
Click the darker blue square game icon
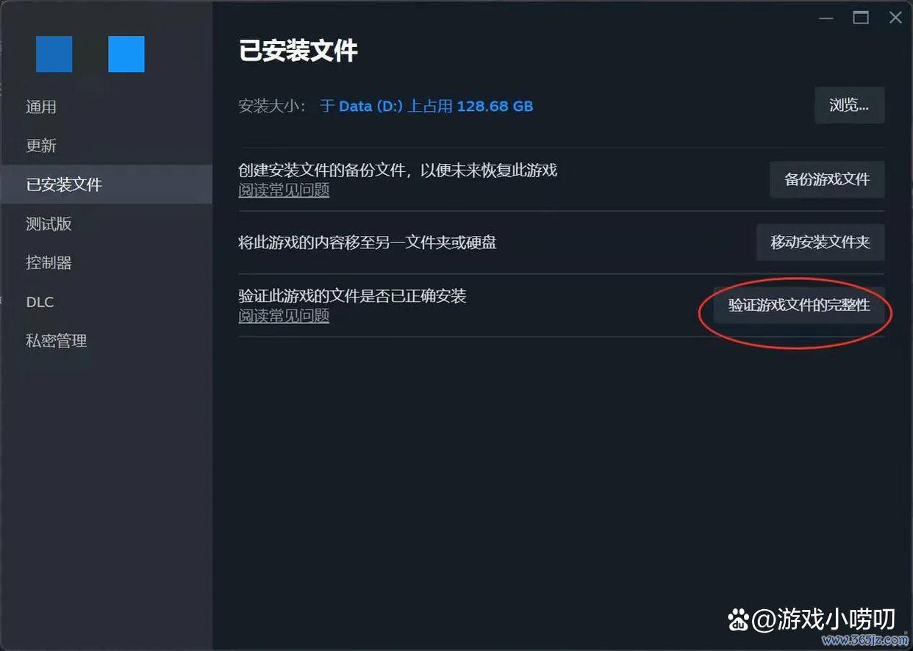pos(54,54)
